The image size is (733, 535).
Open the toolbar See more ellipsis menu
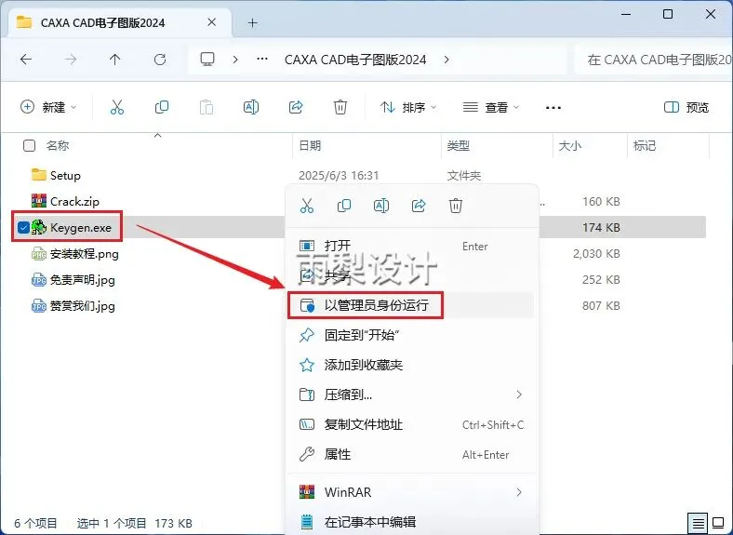pos(553,108)
